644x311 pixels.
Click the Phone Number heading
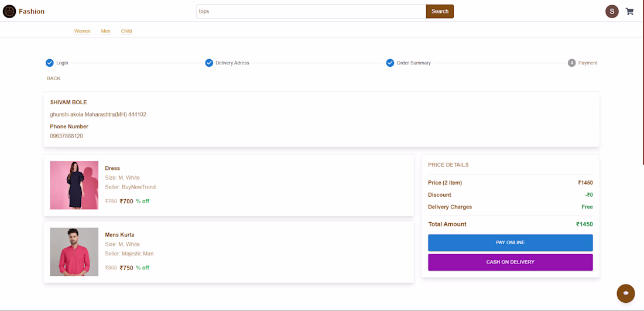click(69, 127)
